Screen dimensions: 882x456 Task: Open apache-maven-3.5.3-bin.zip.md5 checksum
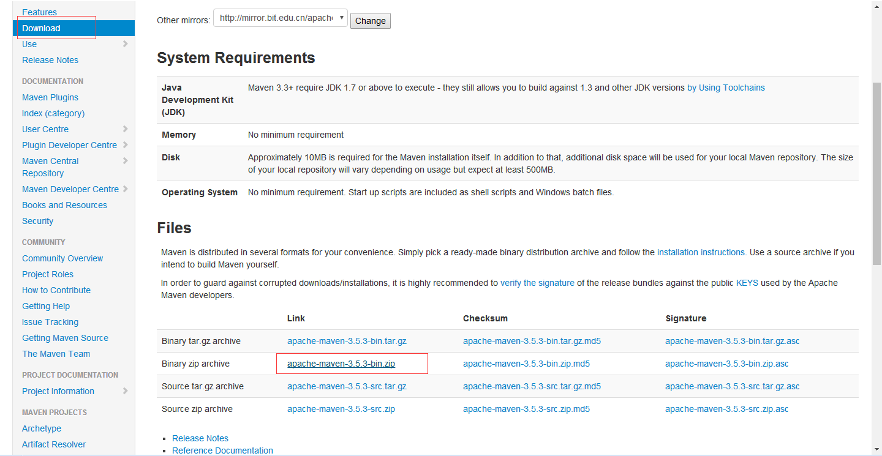click(526, 364)
